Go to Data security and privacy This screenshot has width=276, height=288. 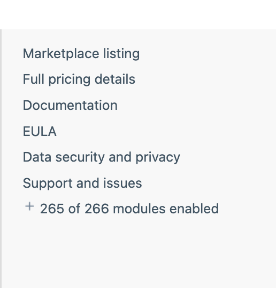pos(101,157)
